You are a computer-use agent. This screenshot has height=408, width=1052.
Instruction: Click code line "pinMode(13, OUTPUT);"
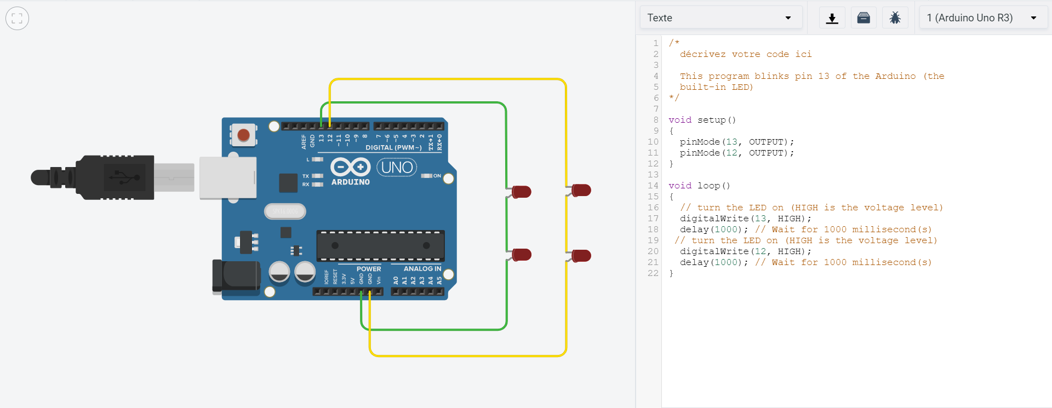pyautogui.click(x=736, y=142)
